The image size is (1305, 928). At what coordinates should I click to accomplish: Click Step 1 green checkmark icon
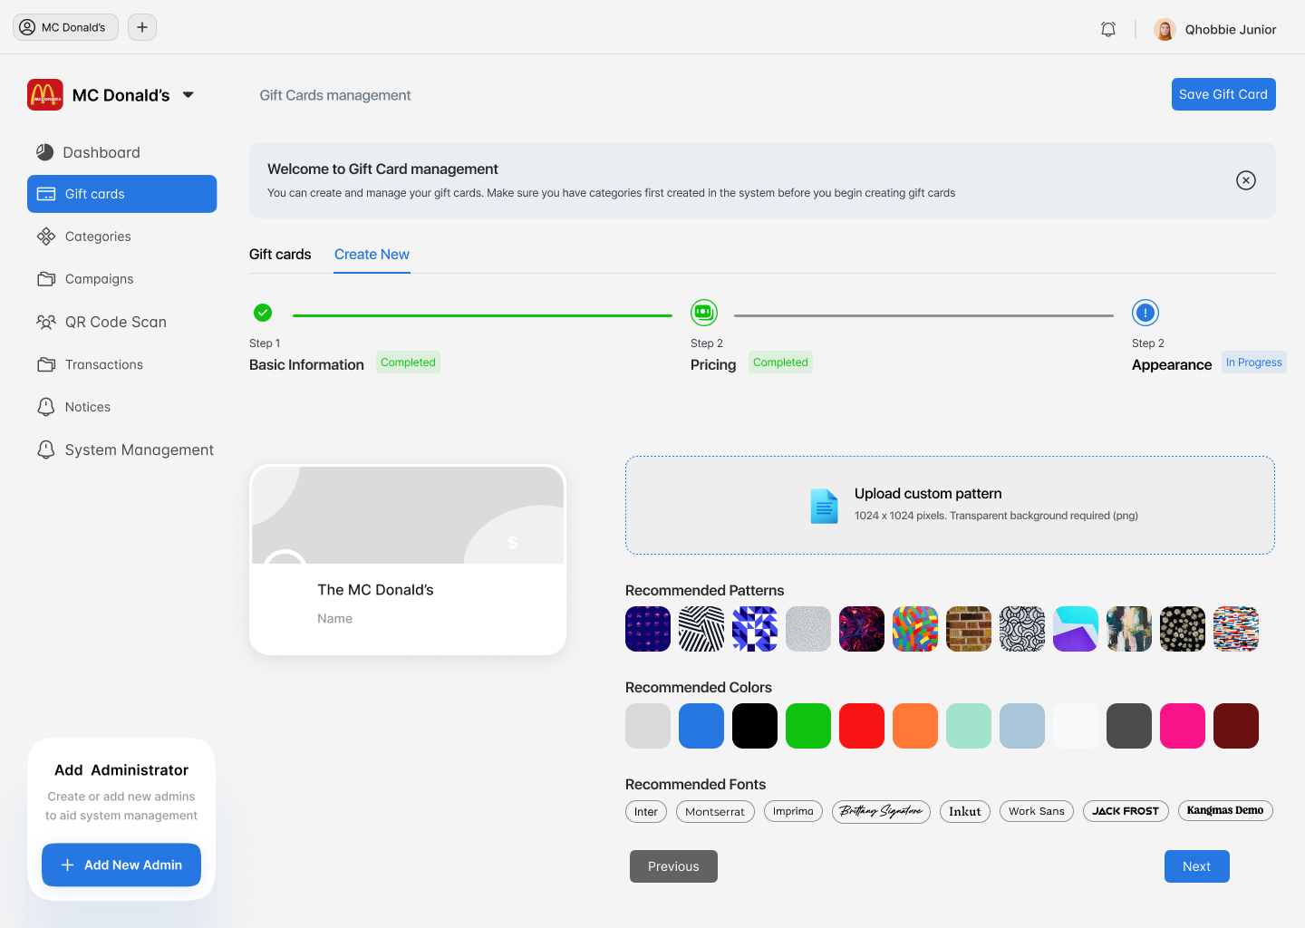pyautogui.click(x=263, y=313)
